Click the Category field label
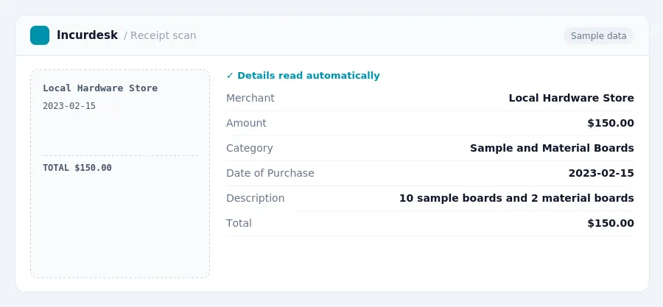 coord(250,148)
